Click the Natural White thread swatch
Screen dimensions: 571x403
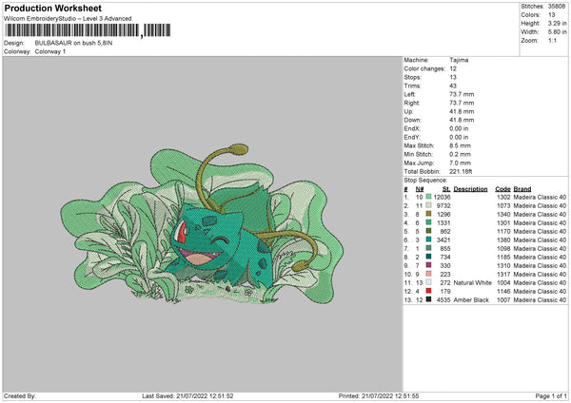tap(429, 283)
